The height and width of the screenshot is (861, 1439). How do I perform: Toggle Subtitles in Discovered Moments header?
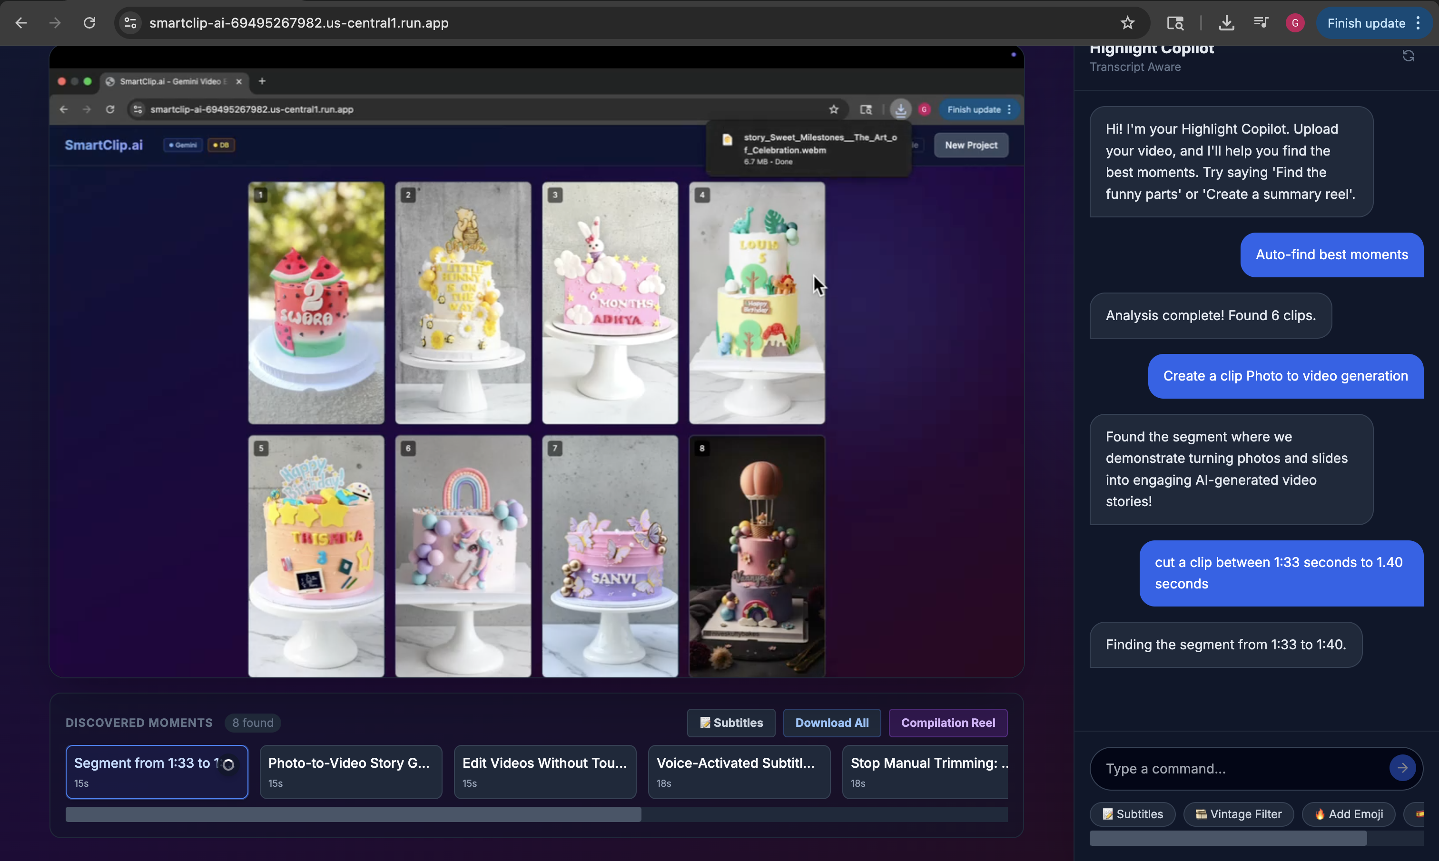point(730,723)
